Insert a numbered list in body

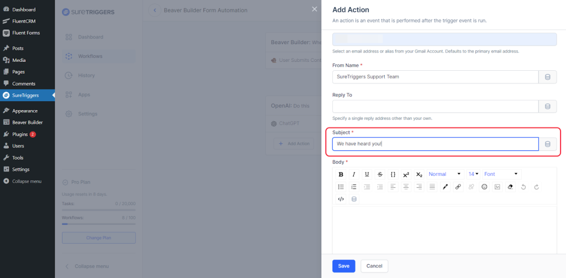[x=354, y=187]
